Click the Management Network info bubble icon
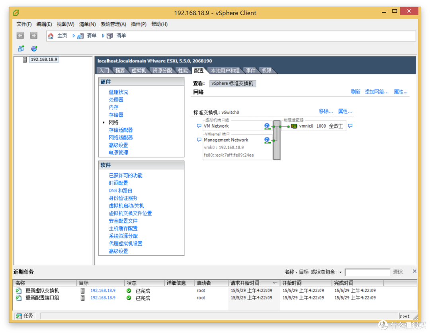The height and width of the screenshot is (334, 430). pos(199,140)
